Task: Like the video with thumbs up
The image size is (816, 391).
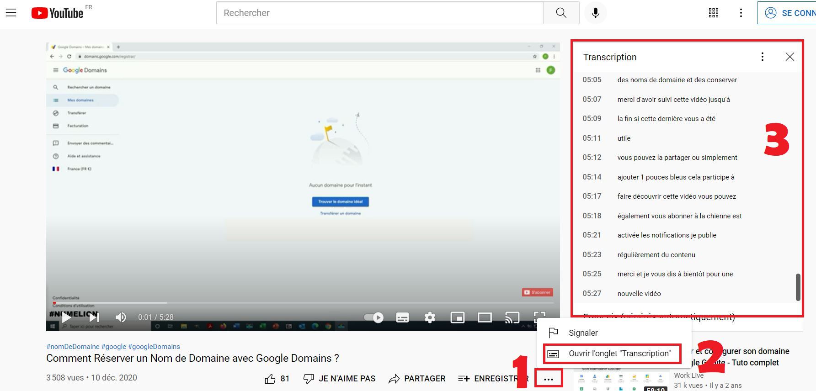Action: pyautogui.click(x=277, y=379)
